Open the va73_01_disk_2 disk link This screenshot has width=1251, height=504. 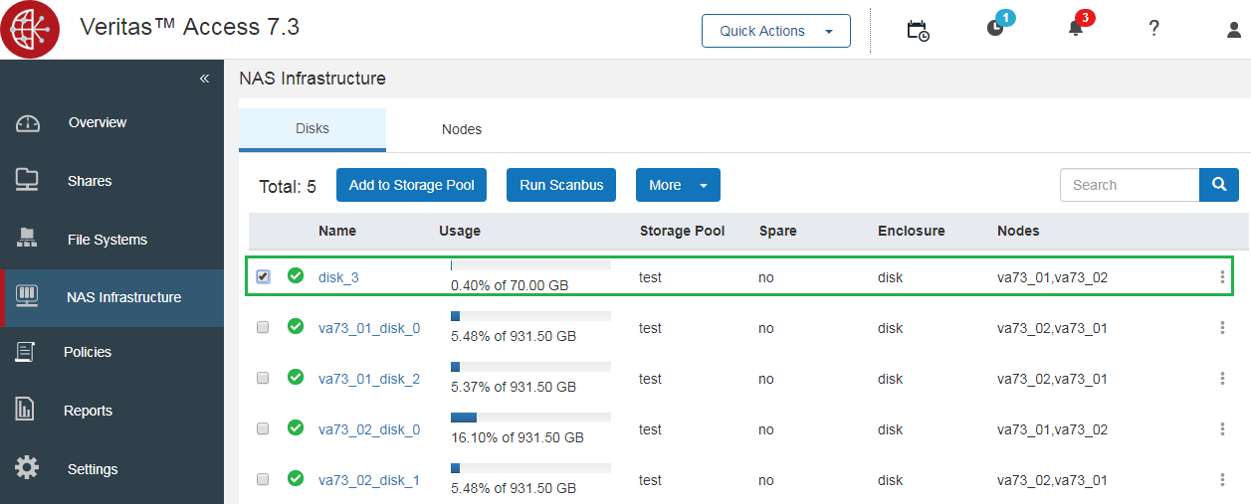(369, 379)
